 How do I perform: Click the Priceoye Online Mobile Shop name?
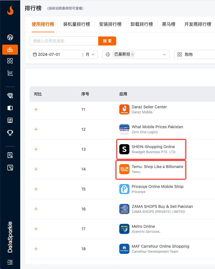point(157,187)
